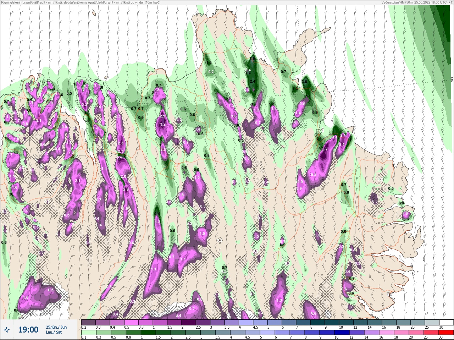Click the red swatch ending the green legend row

point(446,333)
